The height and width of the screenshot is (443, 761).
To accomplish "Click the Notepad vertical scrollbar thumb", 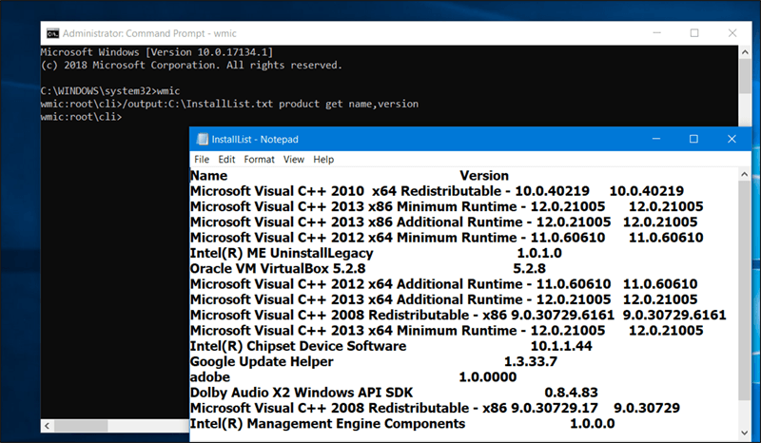I will [x=745, y=290].
